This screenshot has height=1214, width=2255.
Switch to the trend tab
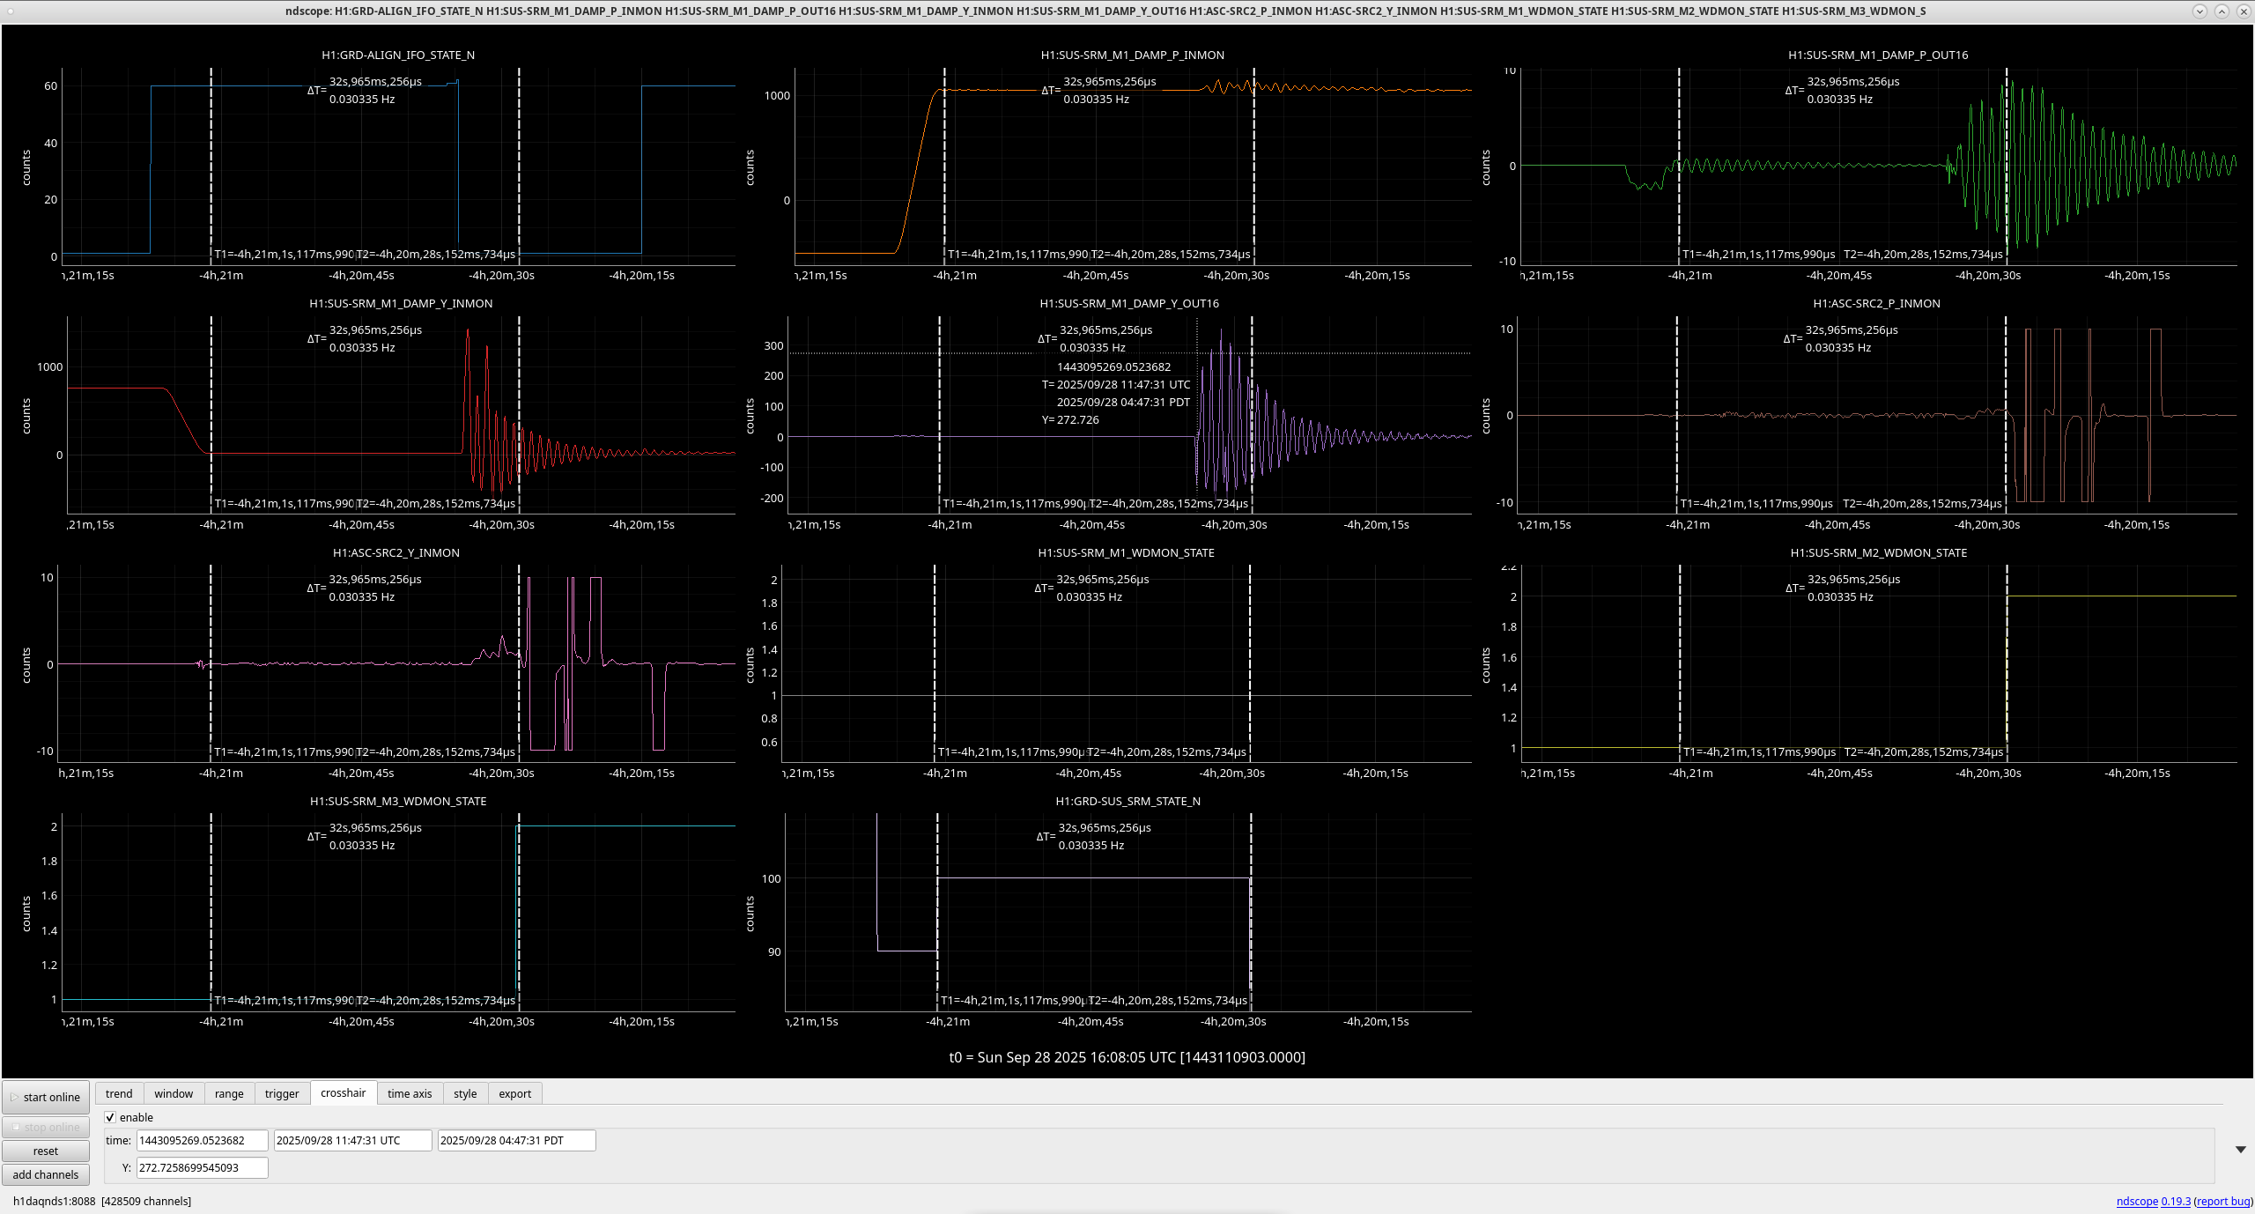[x=119, y=1093]
